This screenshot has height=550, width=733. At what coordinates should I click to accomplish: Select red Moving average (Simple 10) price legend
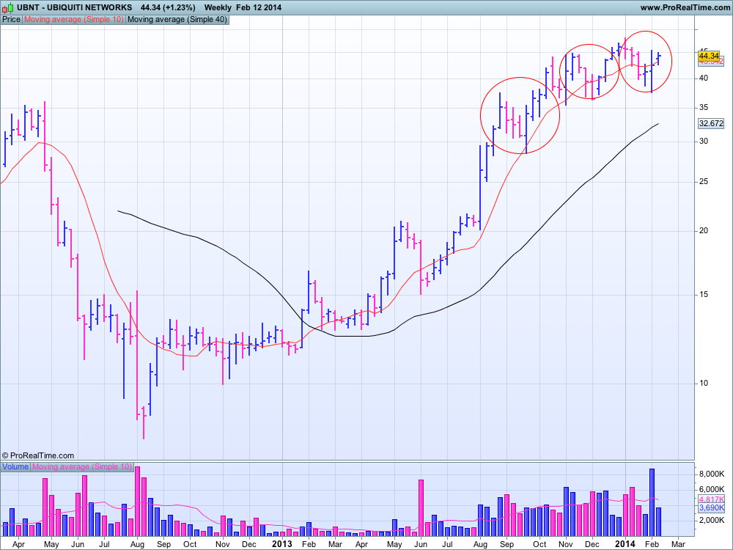[x=74, y=20]
